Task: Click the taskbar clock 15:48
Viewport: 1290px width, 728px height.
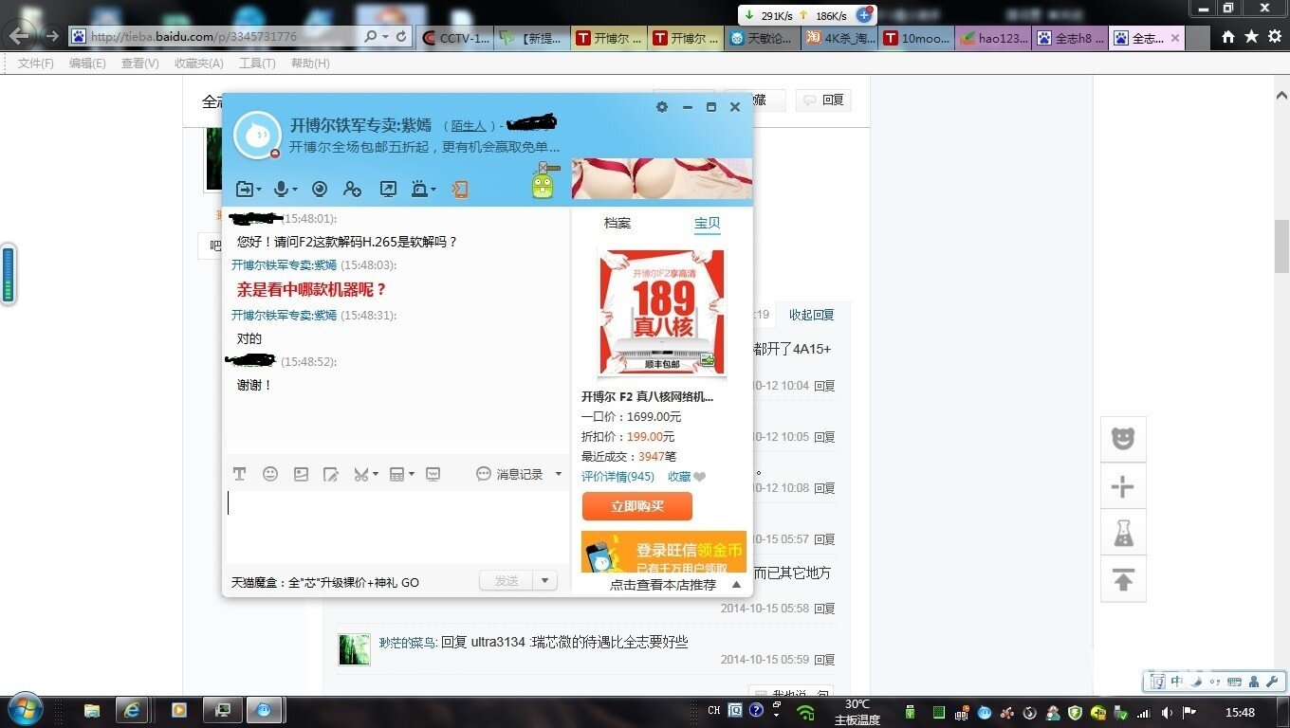Action: pos(1241,712)
